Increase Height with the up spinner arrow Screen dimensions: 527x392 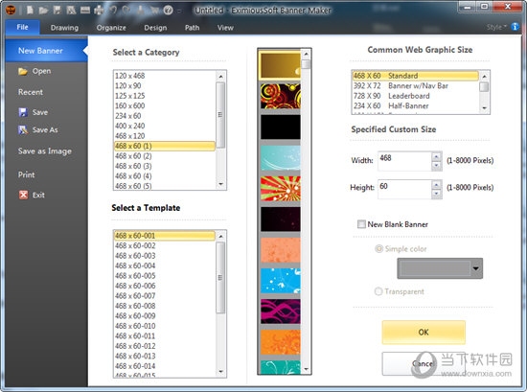point(436,185)
